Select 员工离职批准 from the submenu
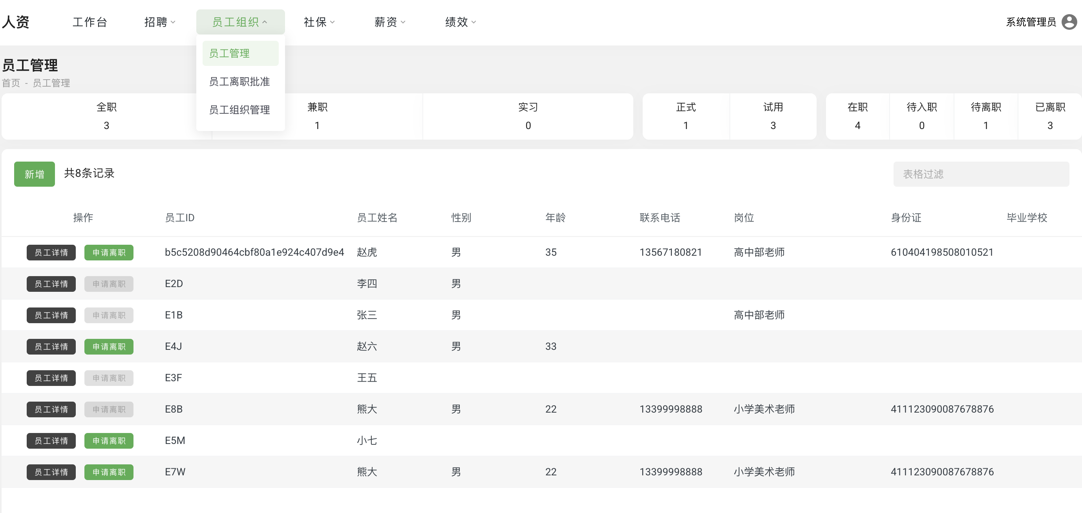 (239, 81)
